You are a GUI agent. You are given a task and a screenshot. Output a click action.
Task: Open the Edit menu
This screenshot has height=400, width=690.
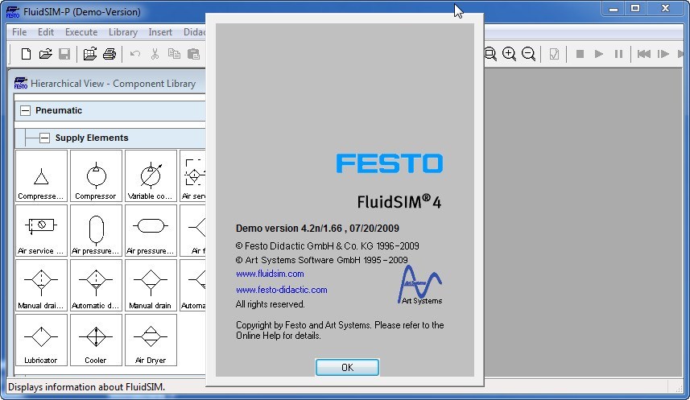[x=46, y=32]
